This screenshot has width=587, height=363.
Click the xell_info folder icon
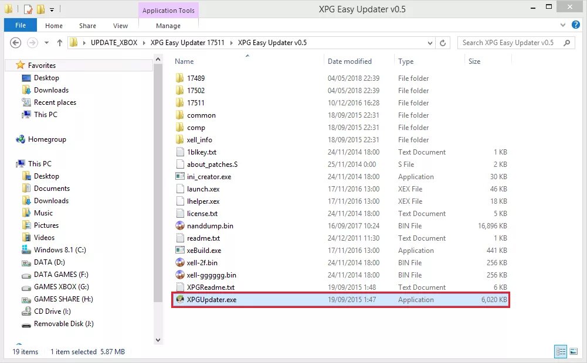tap(179, 140)
